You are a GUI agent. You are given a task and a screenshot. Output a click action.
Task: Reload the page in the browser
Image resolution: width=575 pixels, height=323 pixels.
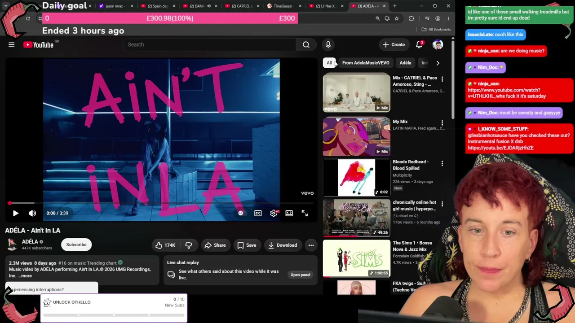pyautogui.click(x=28, y=18)
